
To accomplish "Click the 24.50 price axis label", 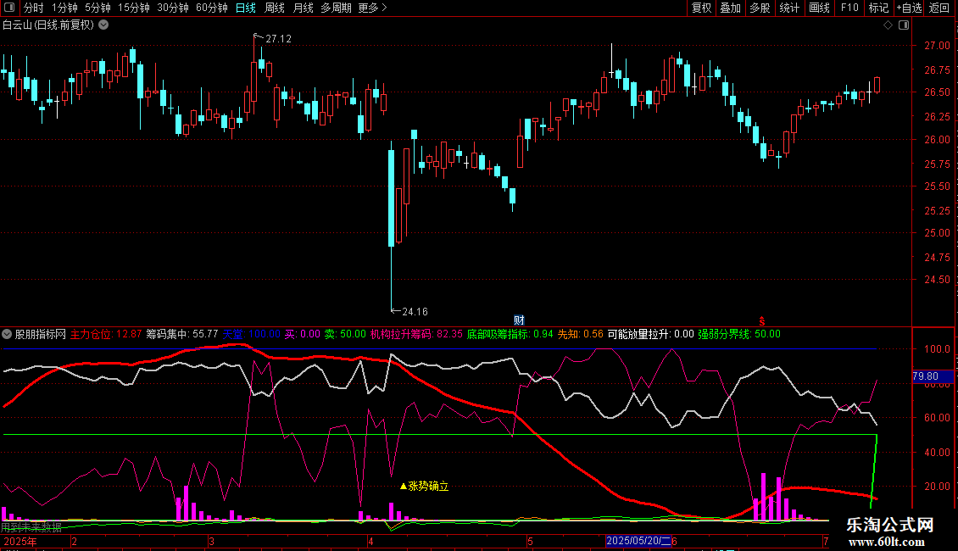I will 937,279.
